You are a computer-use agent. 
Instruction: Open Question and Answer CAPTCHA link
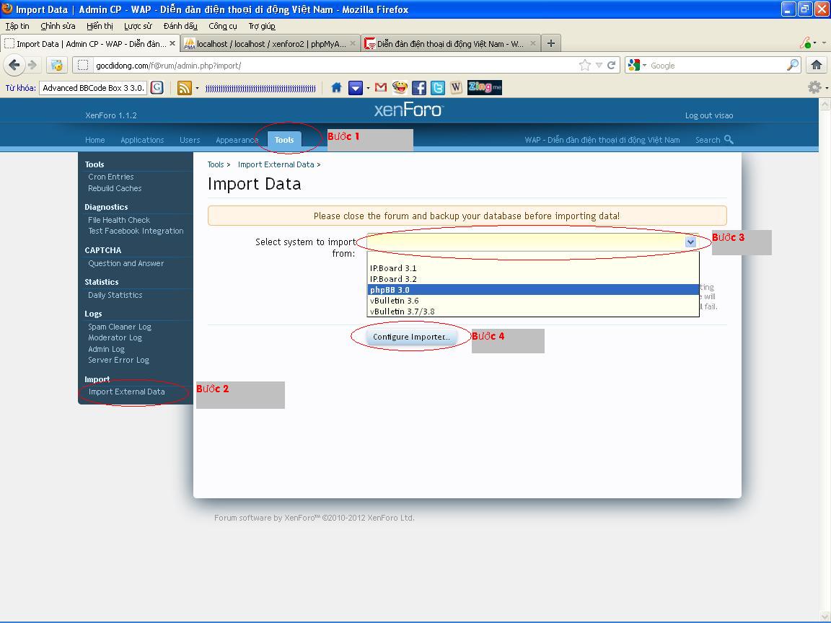point(126,263)
